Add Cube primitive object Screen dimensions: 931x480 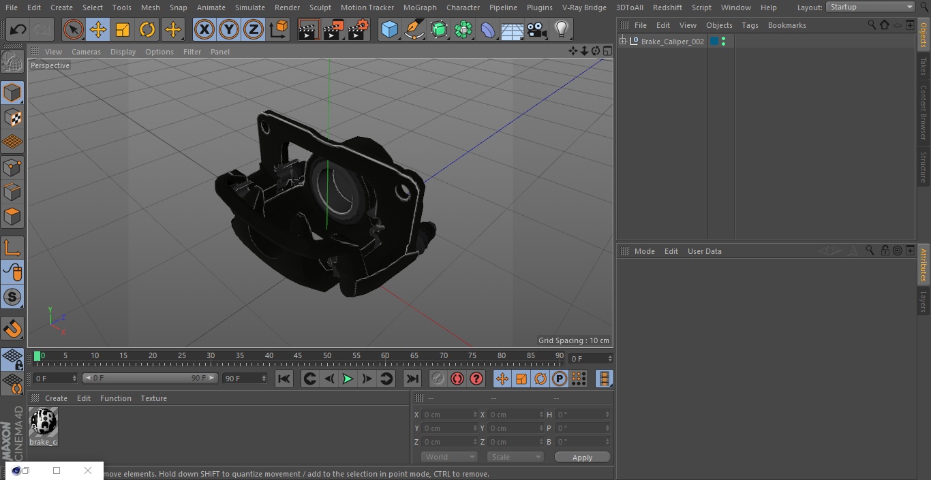click(x=389, y=30)
